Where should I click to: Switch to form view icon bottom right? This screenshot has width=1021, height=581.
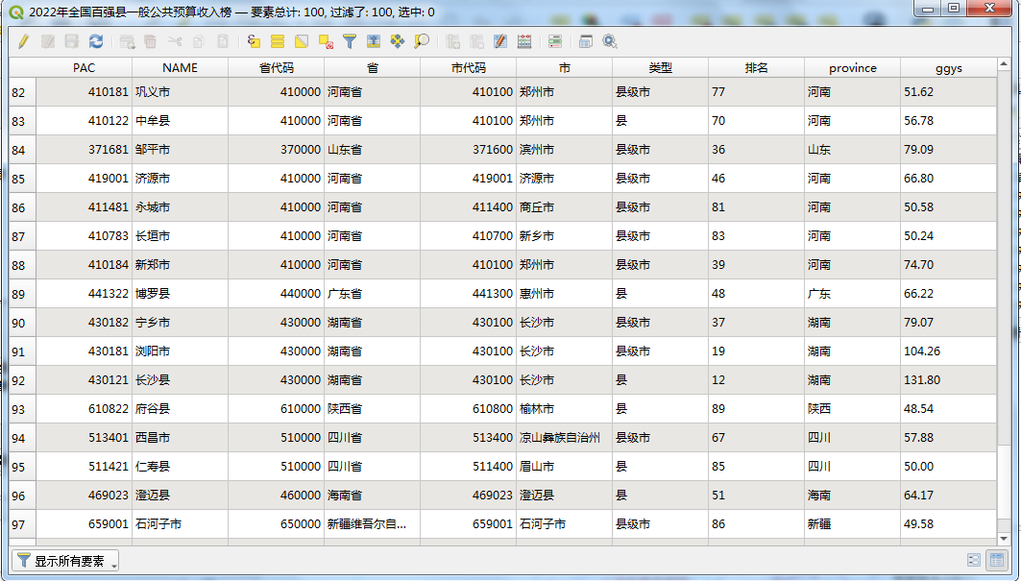coord(974,560)
